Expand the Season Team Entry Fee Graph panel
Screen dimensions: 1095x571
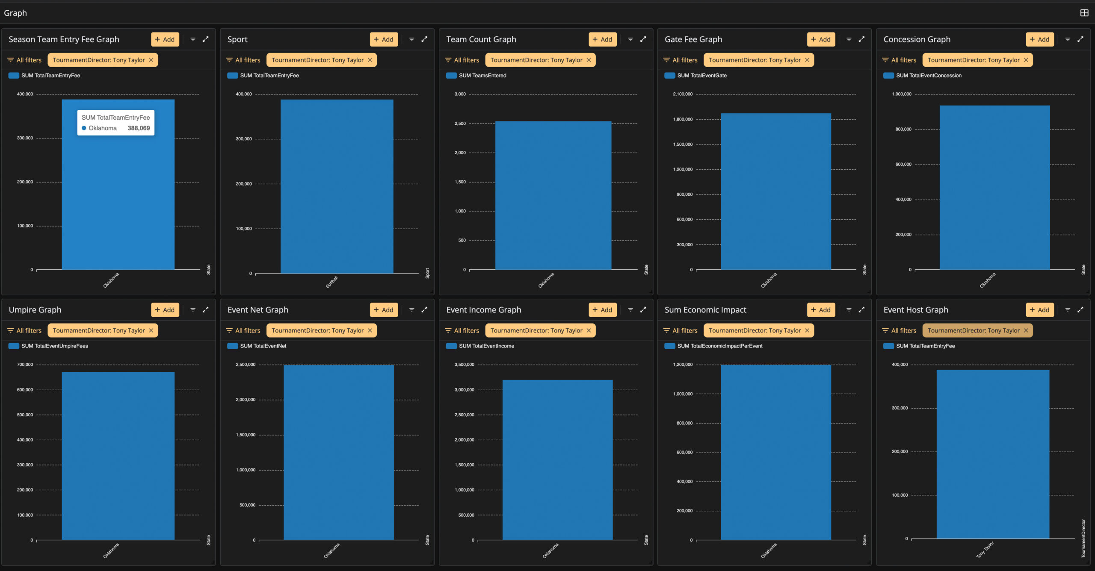click(206, 39)
